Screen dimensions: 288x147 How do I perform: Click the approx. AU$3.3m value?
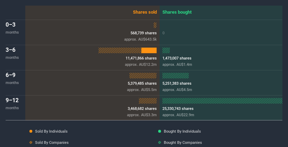pyautogui.click(x=142, y=115)
